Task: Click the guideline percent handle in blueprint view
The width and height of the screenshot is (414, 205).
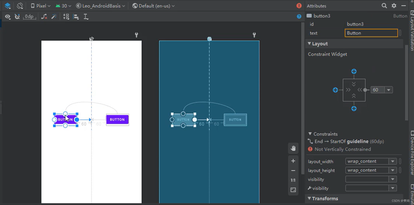Action: [x=210, y=39]
